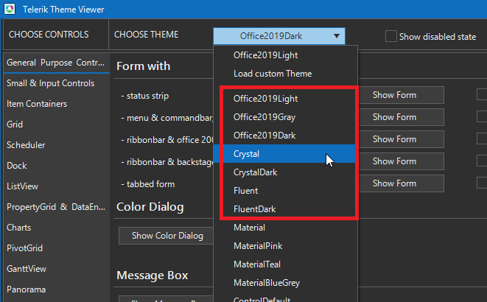Select the Material theme option
This screenshot has height=302, width=487.
249,228
